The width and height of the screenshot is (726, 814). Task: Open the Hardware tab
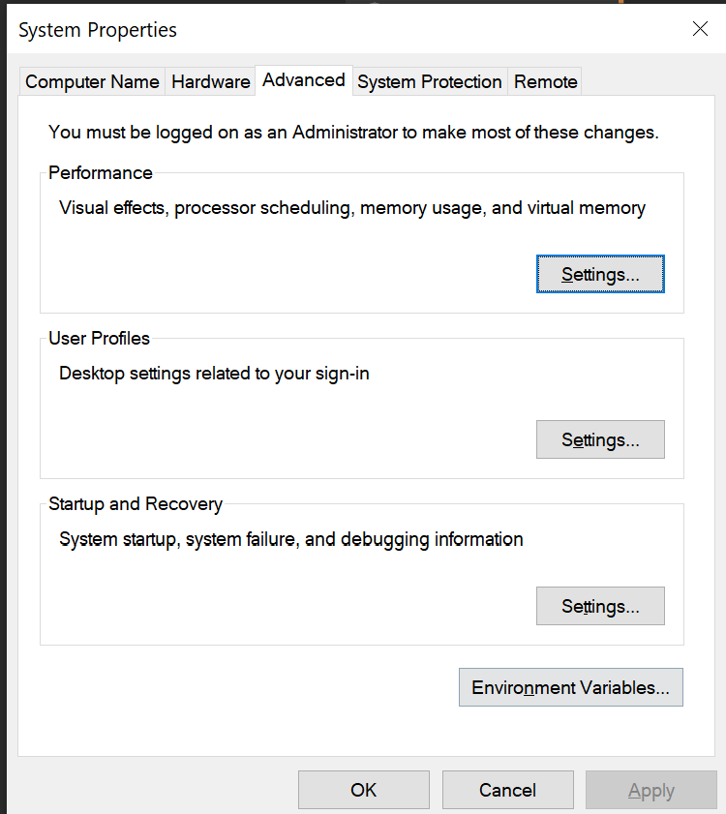[x=210, y=82]
